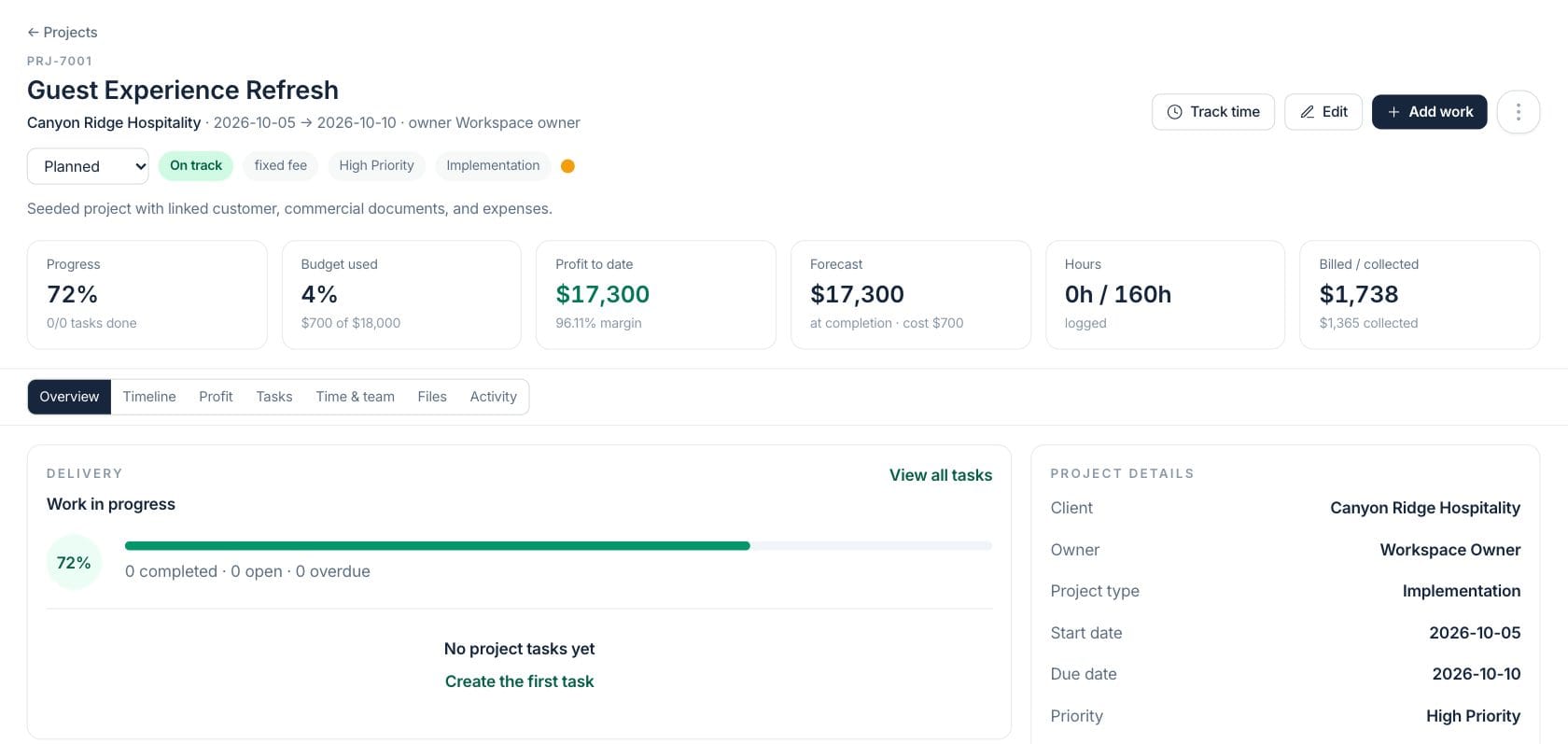Click the Client value in Project Details
The width and height of the screenshot is (1568, 744).
click(1425, 508)
